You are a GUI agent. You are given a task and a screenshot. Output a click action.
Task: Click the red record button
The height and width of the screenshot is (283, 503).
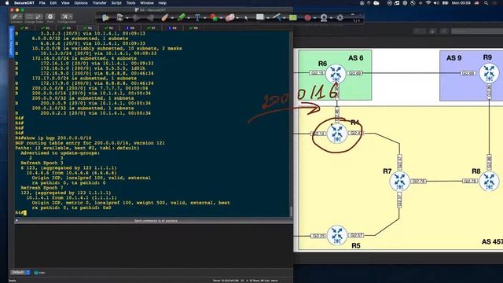pos(307,17)
